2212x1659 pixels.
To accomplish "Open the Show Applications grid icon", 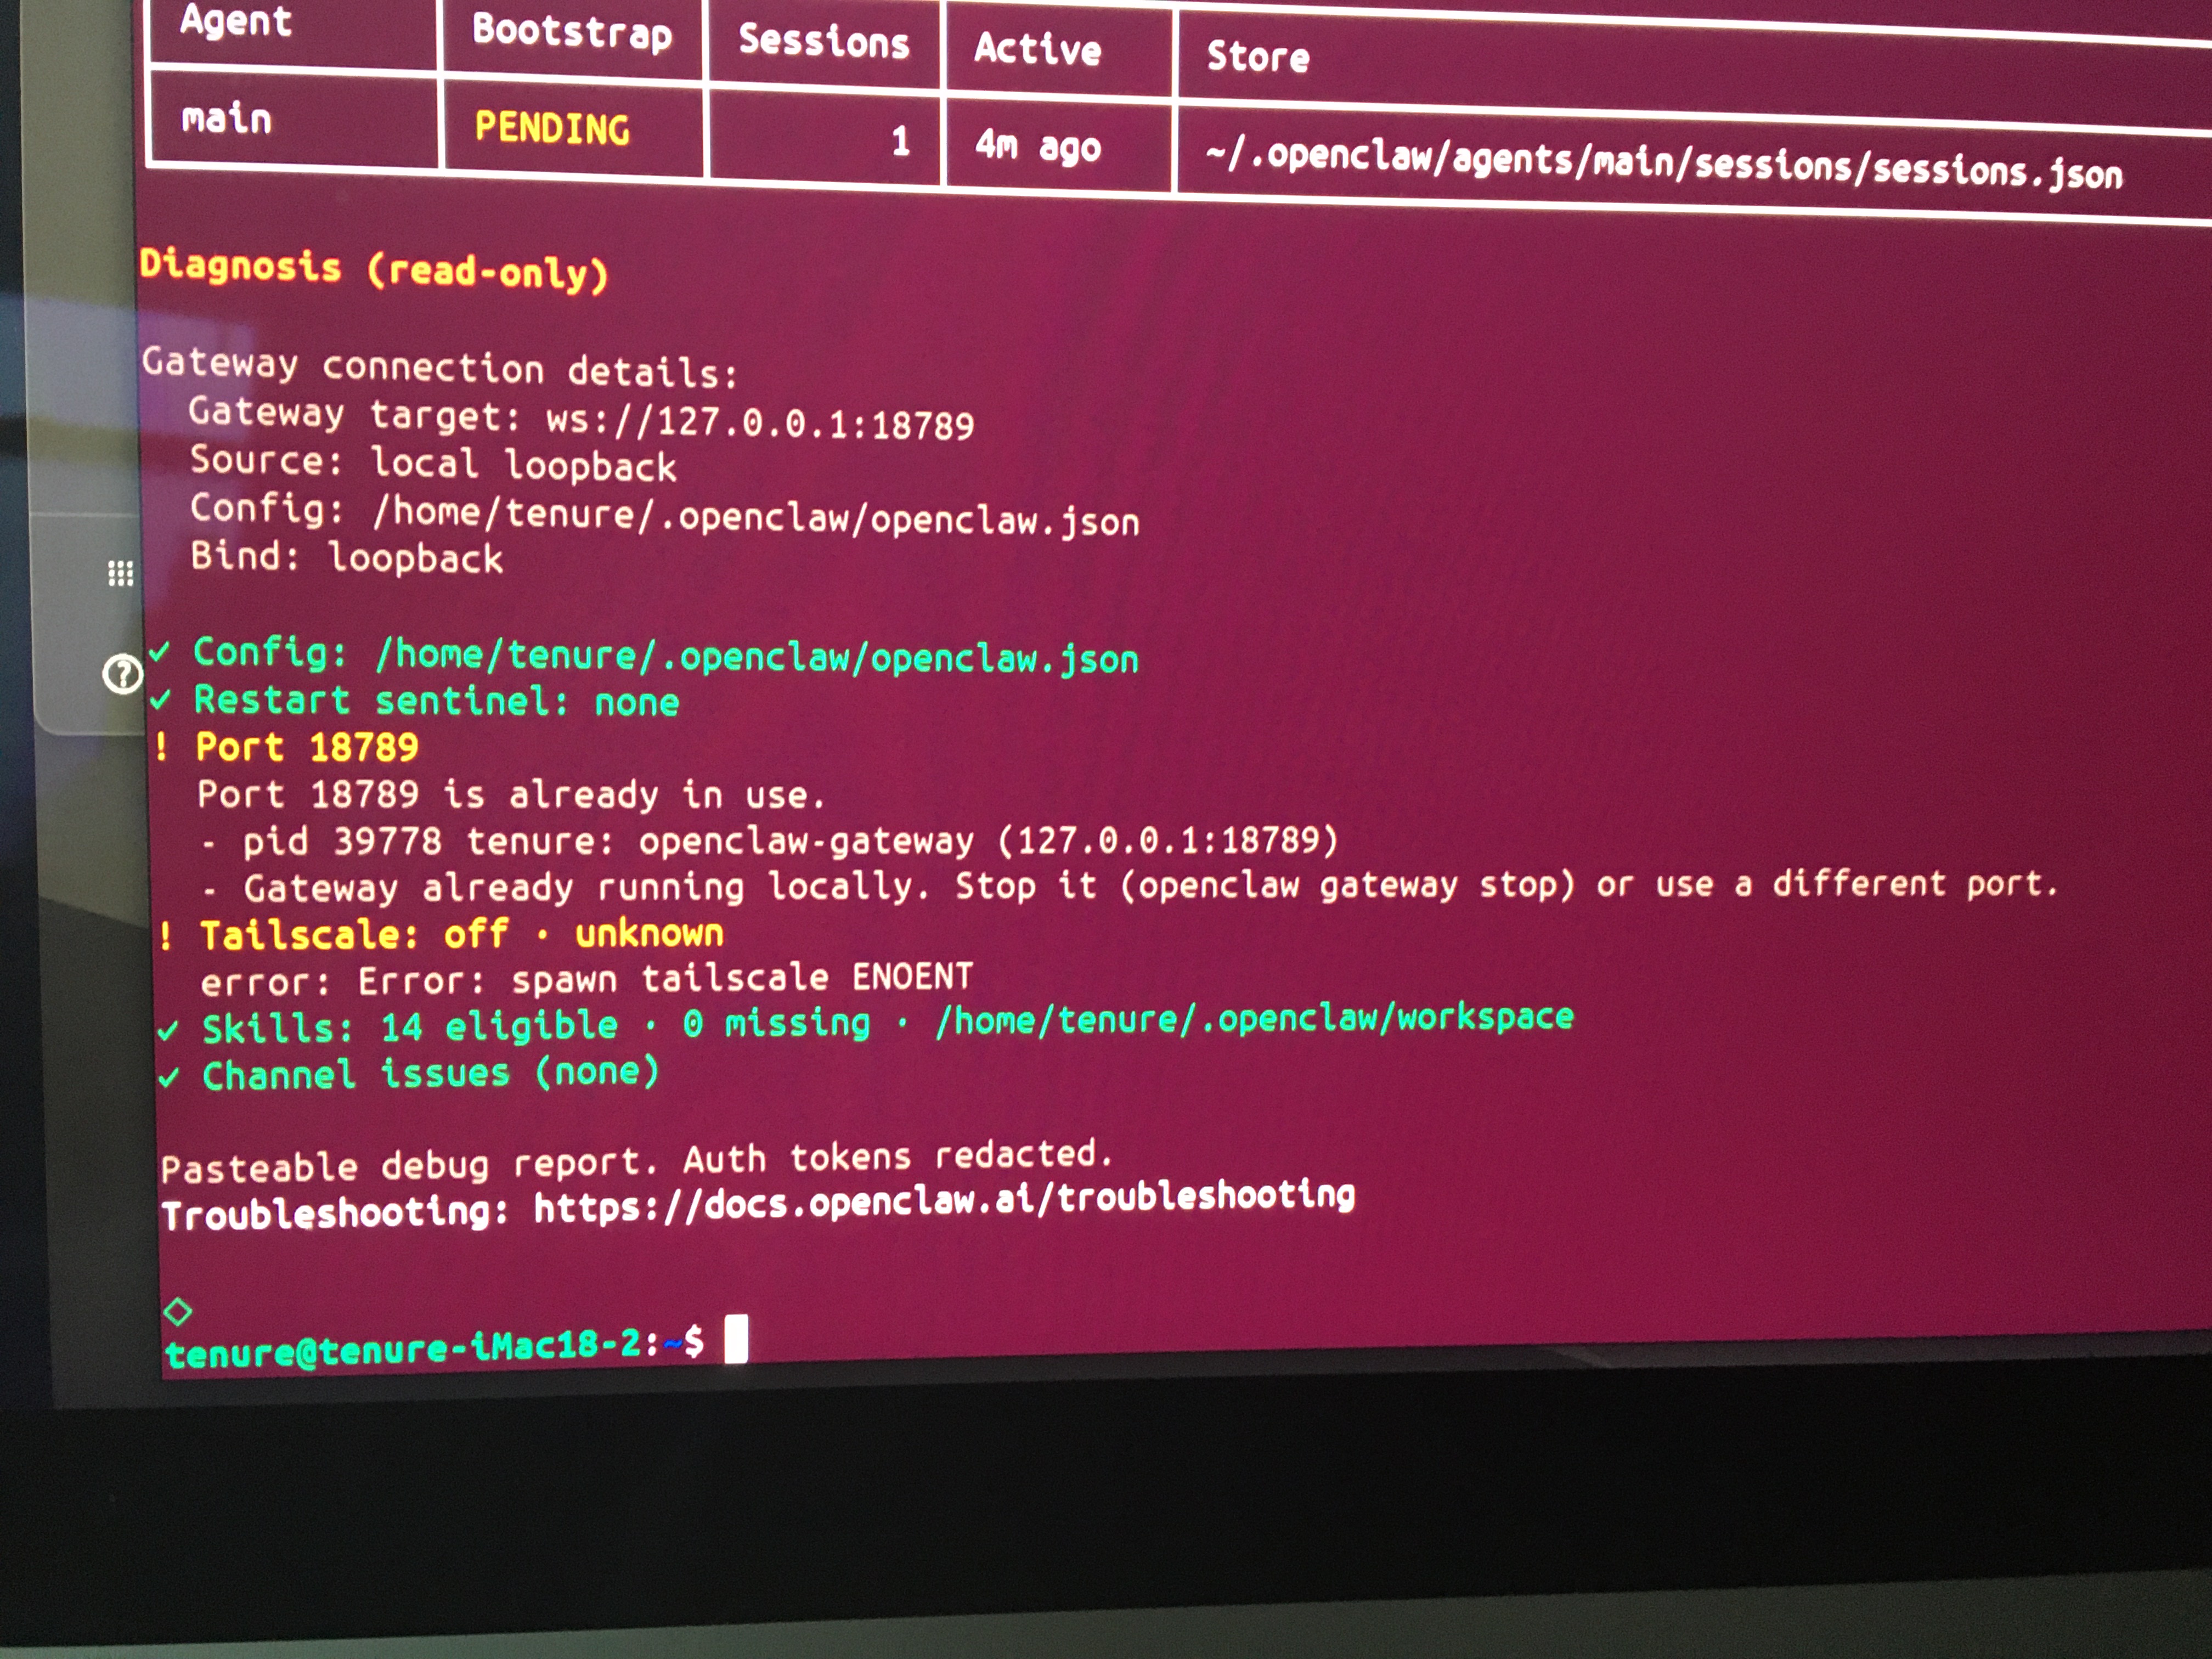I will coord(120,573).
